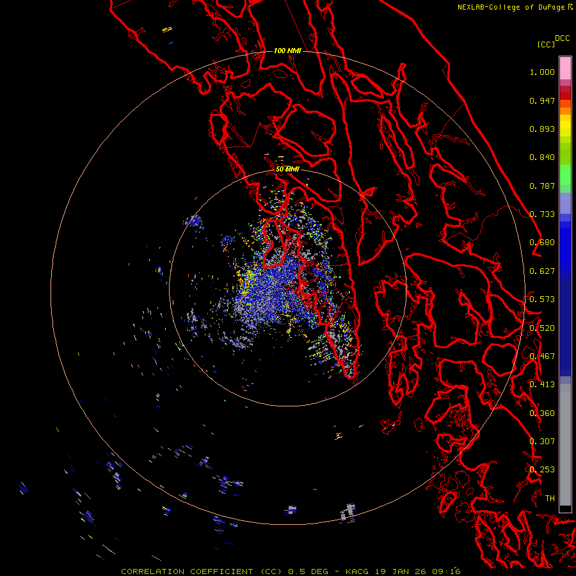Click the TH threshold label on the scale
The width and height of the screenshot is (576, 576).
(x=550, y=499)
